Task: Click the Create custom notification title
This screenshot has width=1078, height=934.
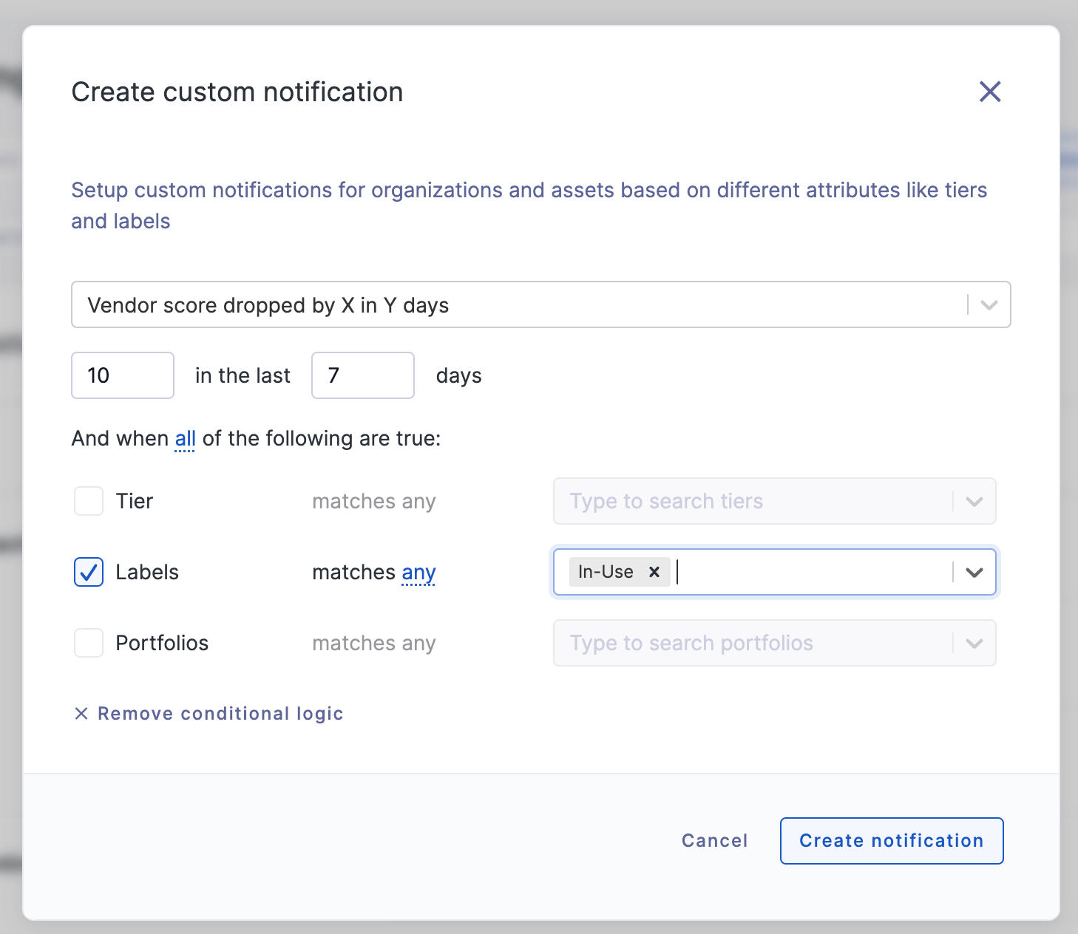Action: [x=237, y=92]
